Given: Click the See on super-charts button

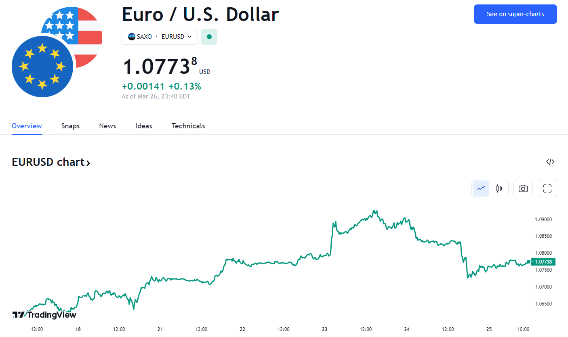Looking at the screenshot, I should click(515, 14).
